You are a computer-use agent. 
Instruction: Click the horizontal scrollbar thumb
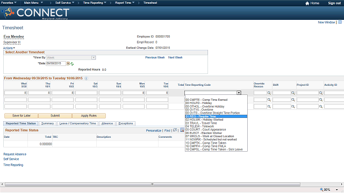coord(152,184)
